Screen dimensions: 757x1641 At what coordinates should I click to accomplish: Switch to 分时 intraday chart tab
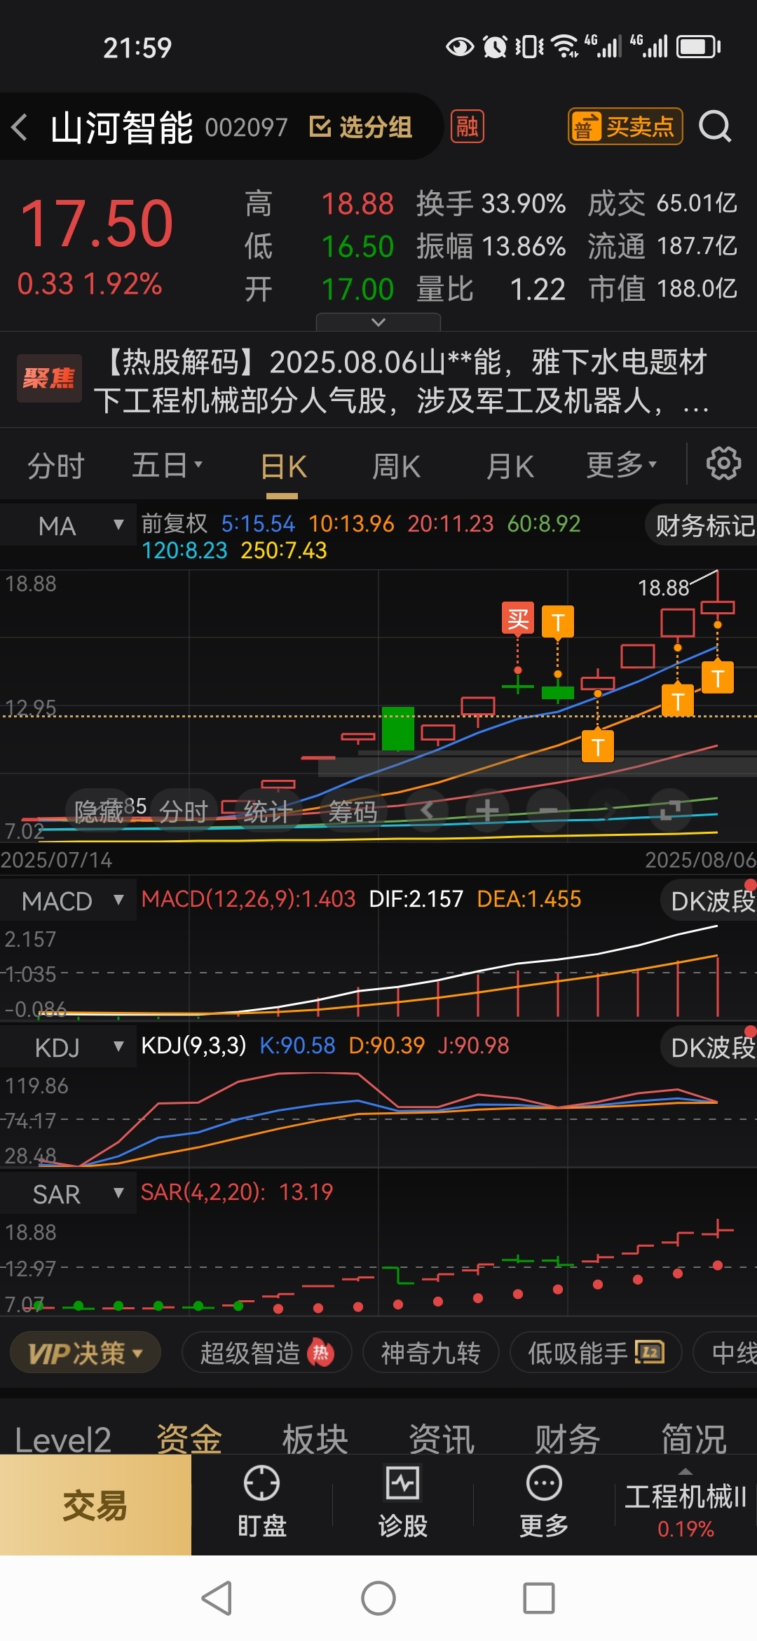[x=56, y=466]
